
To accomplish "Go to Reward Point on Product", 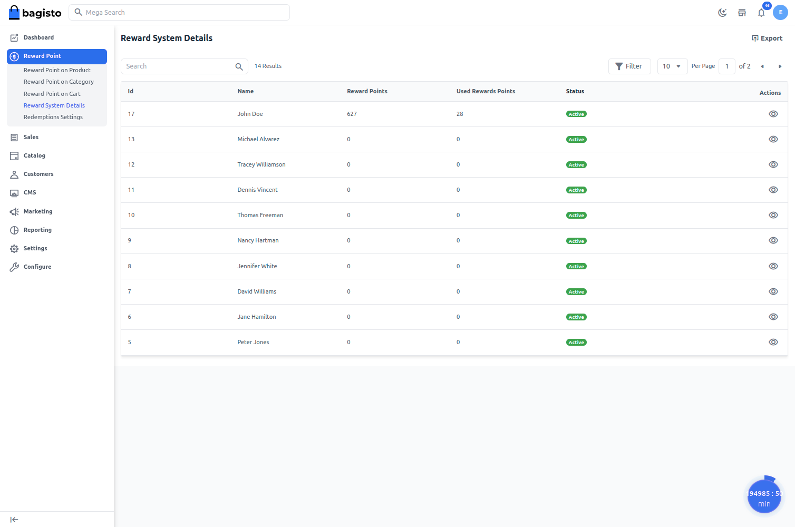I will (x=57, y=70).
